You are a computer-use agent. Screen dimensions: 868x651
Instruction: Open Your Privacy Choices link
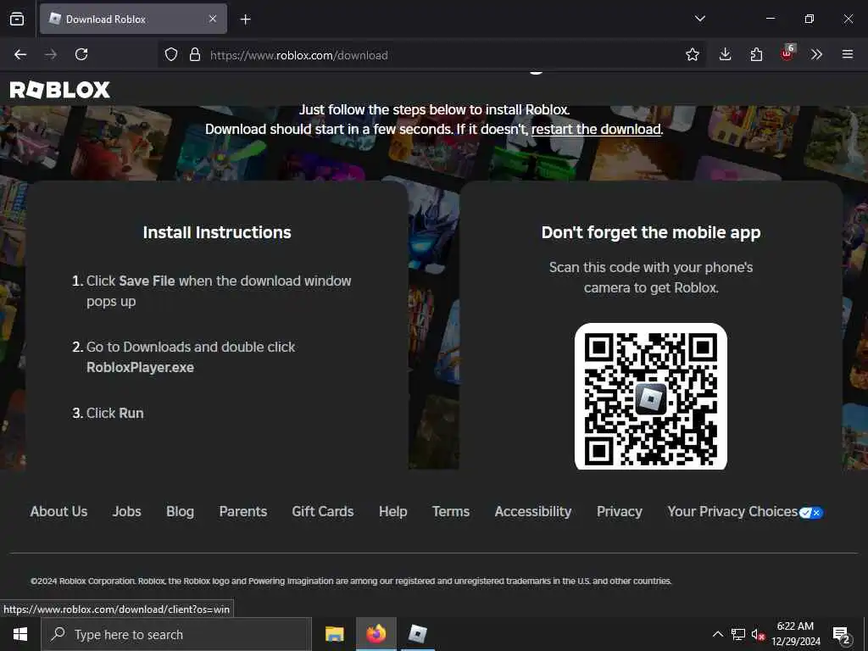tap(745, 511)
